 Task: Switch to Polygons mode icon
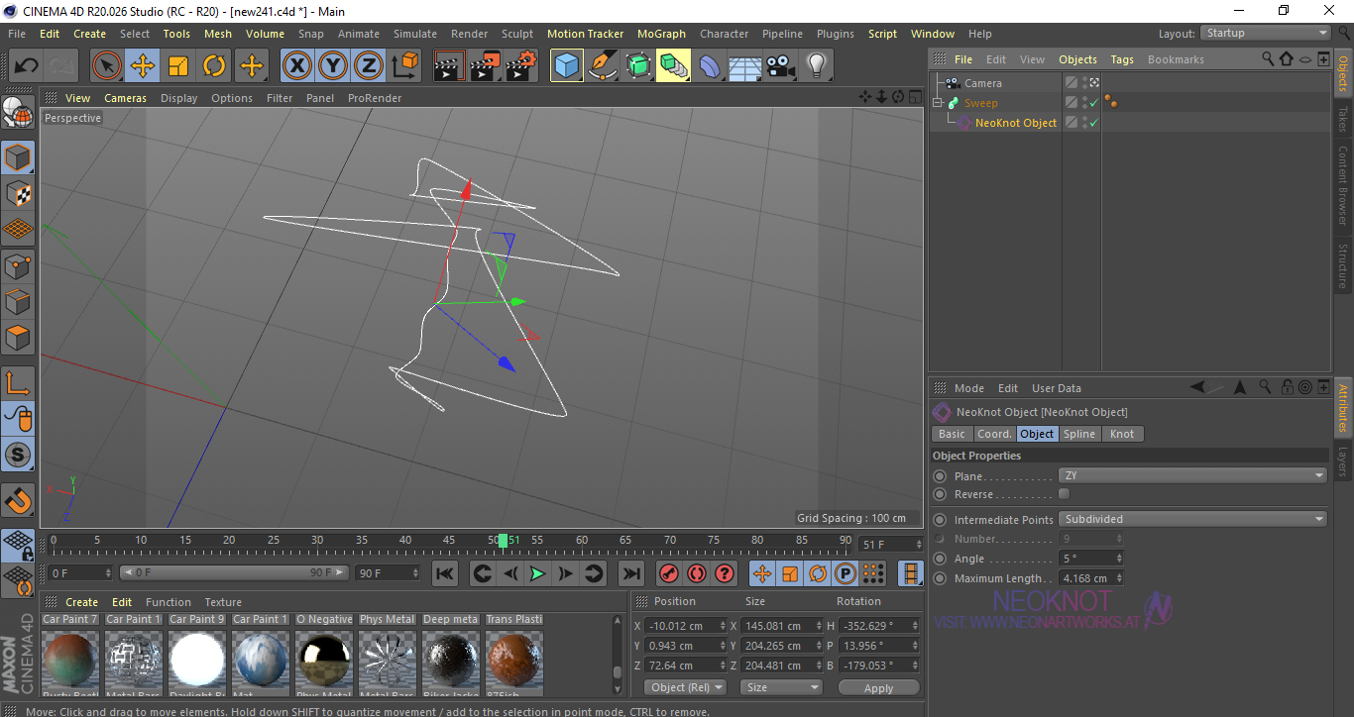click(x=19, y=337)
